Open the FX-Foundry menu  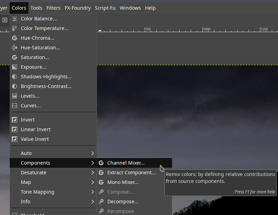pos(78,8)
